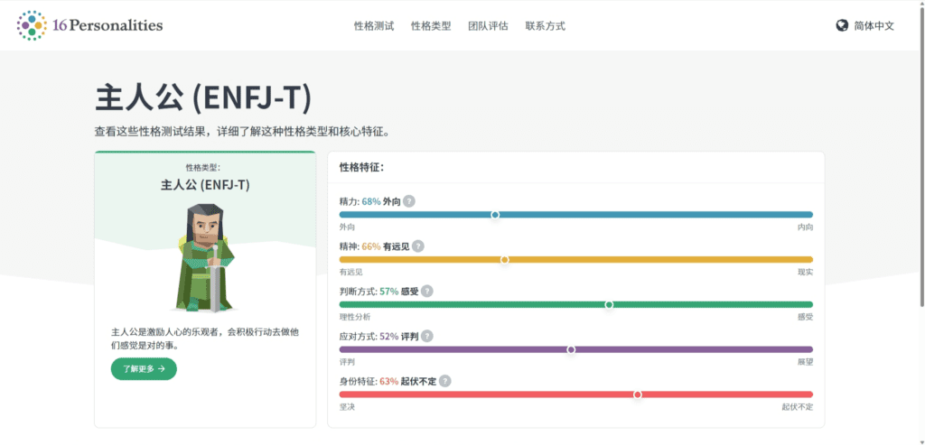Click the green 了解更多 button
Image resolution: width=925 pixels, height=445 pixels.
144,369
